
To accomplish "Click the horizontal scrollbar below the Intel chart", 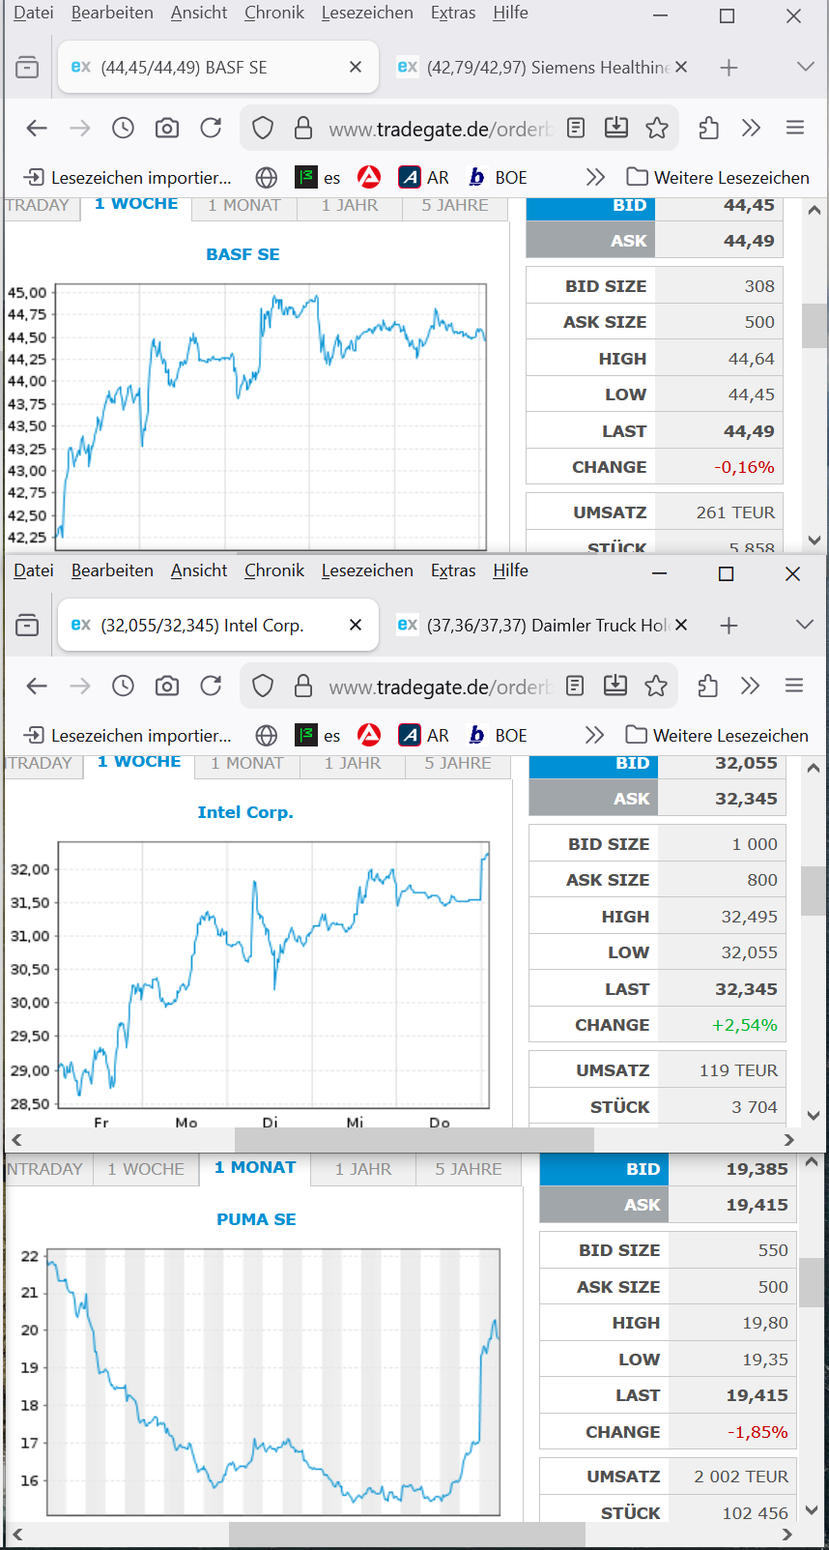I will tap(414, 1139).
